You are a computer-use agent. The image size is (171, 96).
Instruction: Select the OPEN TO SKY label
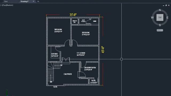pyautogui.click(x=75, y=22)
